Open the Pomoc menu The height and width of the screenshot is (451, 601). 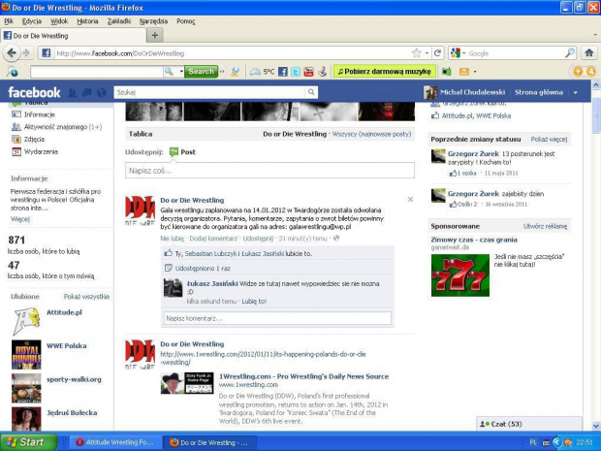[x=186, y=21]
